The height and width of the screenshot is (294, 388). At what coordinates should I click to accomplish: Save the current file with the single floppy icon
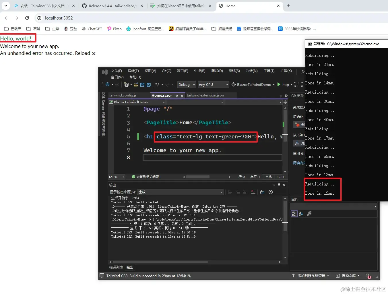coord(142,84)
